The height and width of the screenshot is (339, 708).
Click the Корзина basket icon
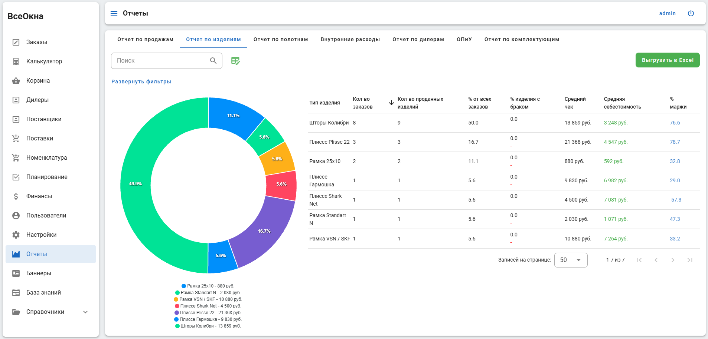[x=16, y=81]
